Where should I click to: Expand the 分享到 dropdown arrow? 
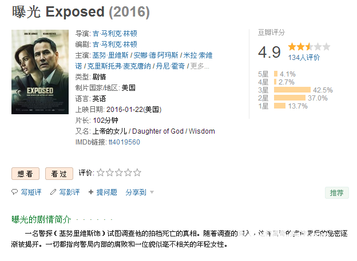click(x=152, y=192)
